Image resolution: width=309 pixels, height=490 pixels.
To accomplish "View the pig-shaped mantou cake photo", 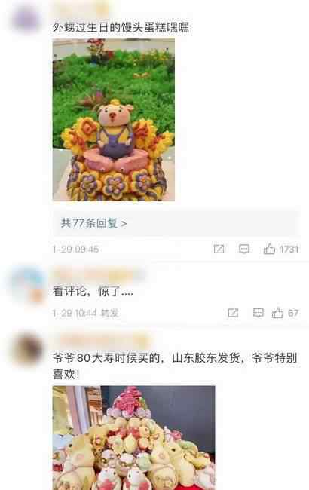I will point(113,120).
